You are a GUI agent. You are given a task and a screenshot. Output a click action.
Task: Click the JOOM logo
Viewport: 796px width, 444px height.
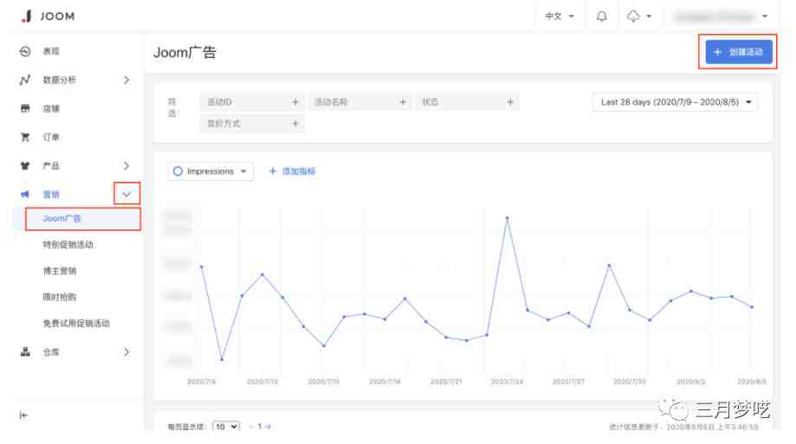coord(49,16)
